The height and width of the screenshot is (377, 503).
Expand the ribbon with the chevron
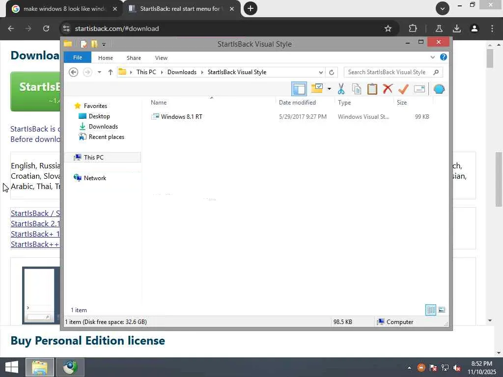pyautogui.click(x=432, y=57)
